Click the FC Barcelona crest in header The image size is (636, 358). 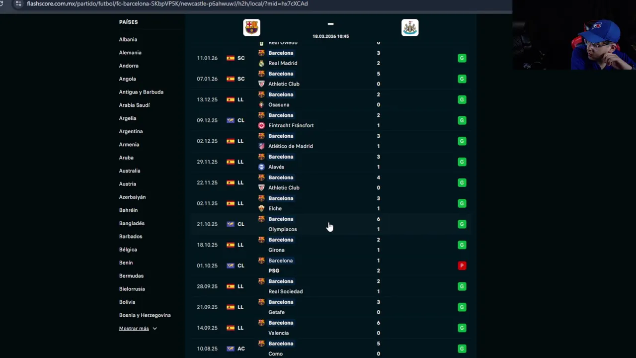(251, 27)
